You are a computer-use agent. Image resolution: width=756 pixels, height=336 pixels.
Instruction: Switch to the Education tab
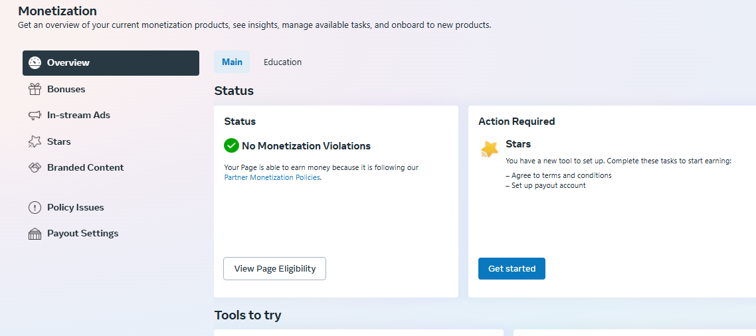282,62
